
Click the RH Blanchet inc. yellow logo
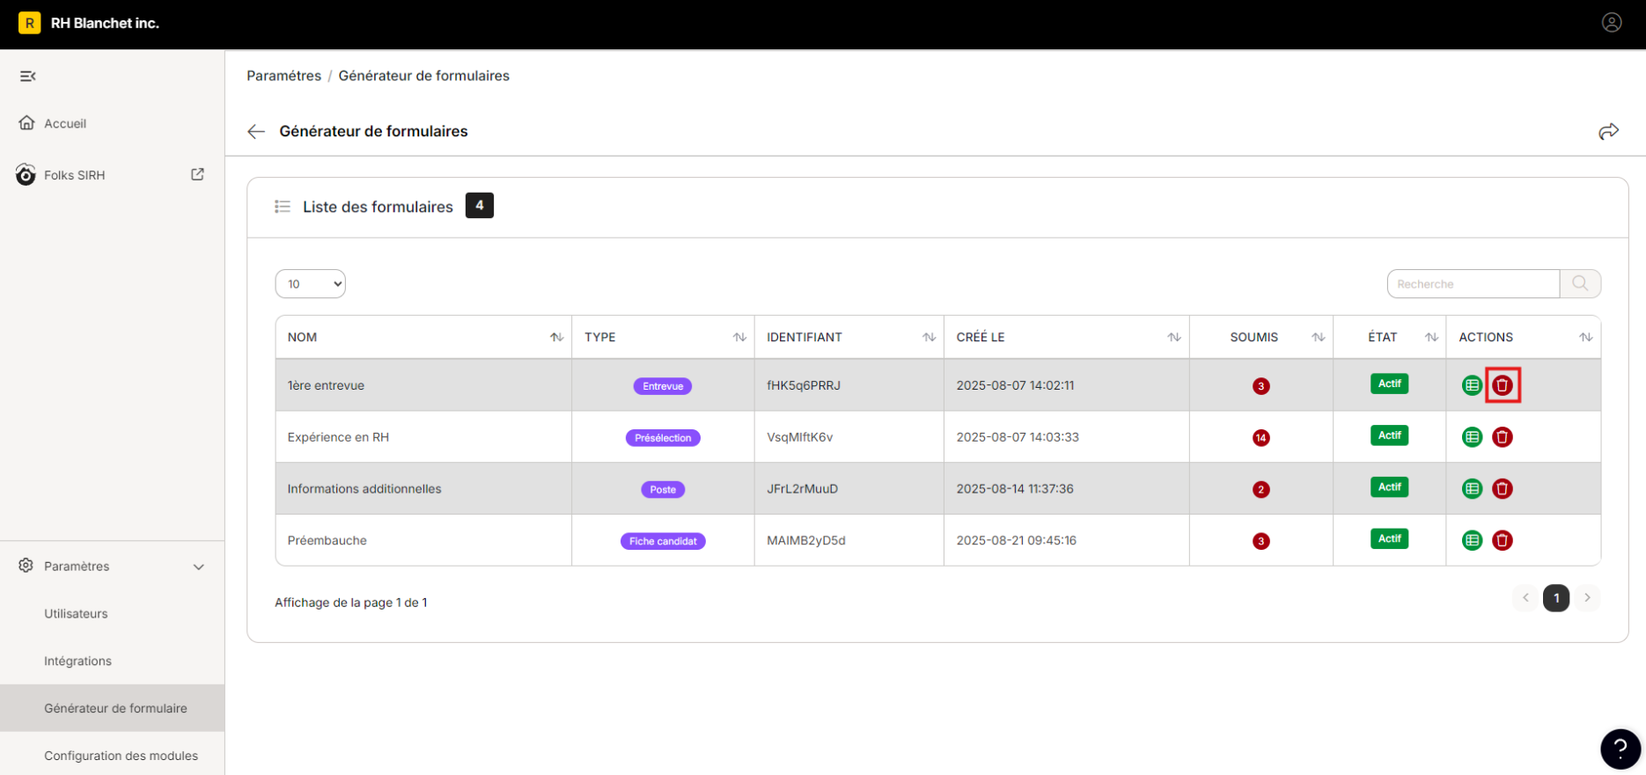[x=30, y=23]
